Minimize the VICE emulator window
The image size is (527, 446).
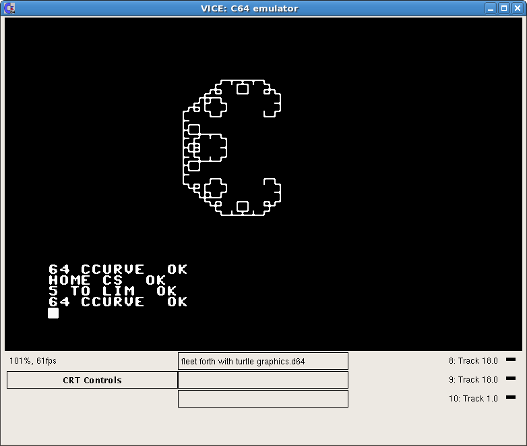pyautogui.click(x=491, y=8)
